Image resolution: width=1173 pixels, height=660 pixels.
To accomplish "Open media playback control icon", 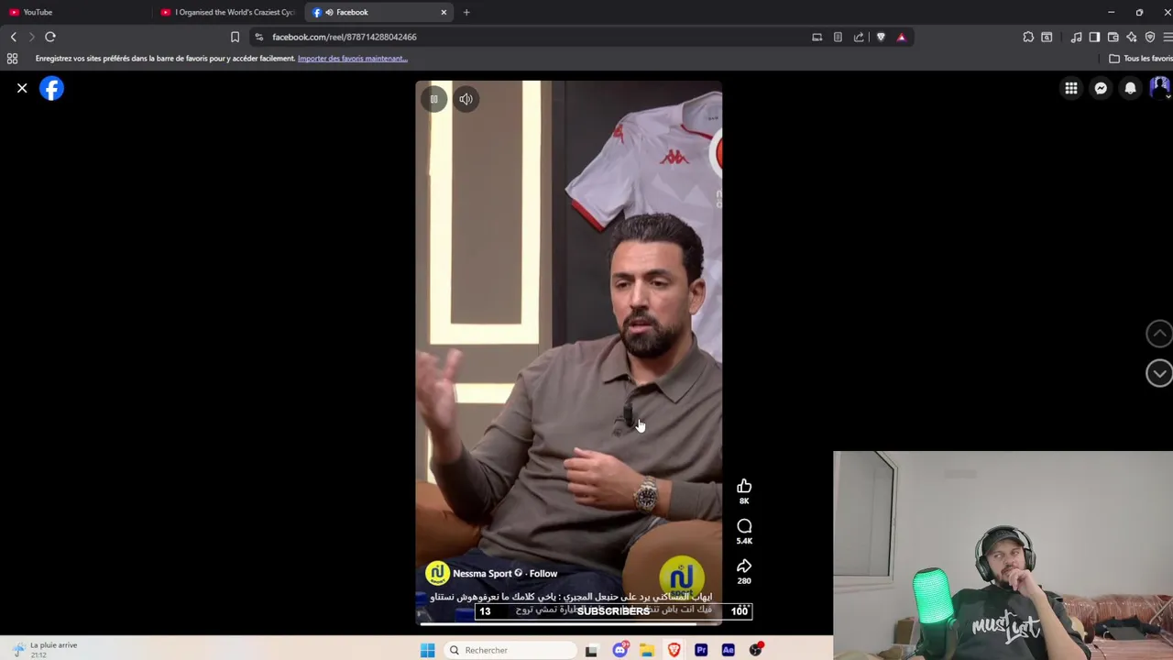I will coord(1076,37).
